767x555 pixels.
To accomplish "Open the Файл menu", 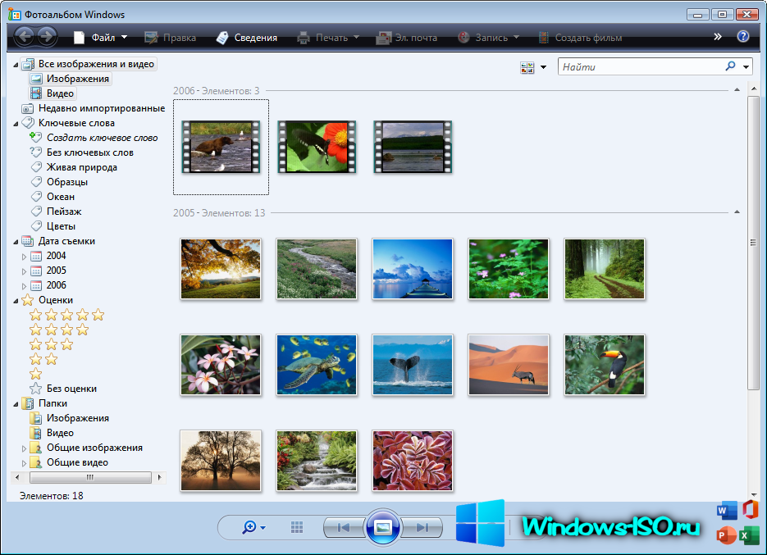I will [x=100, y=37].
